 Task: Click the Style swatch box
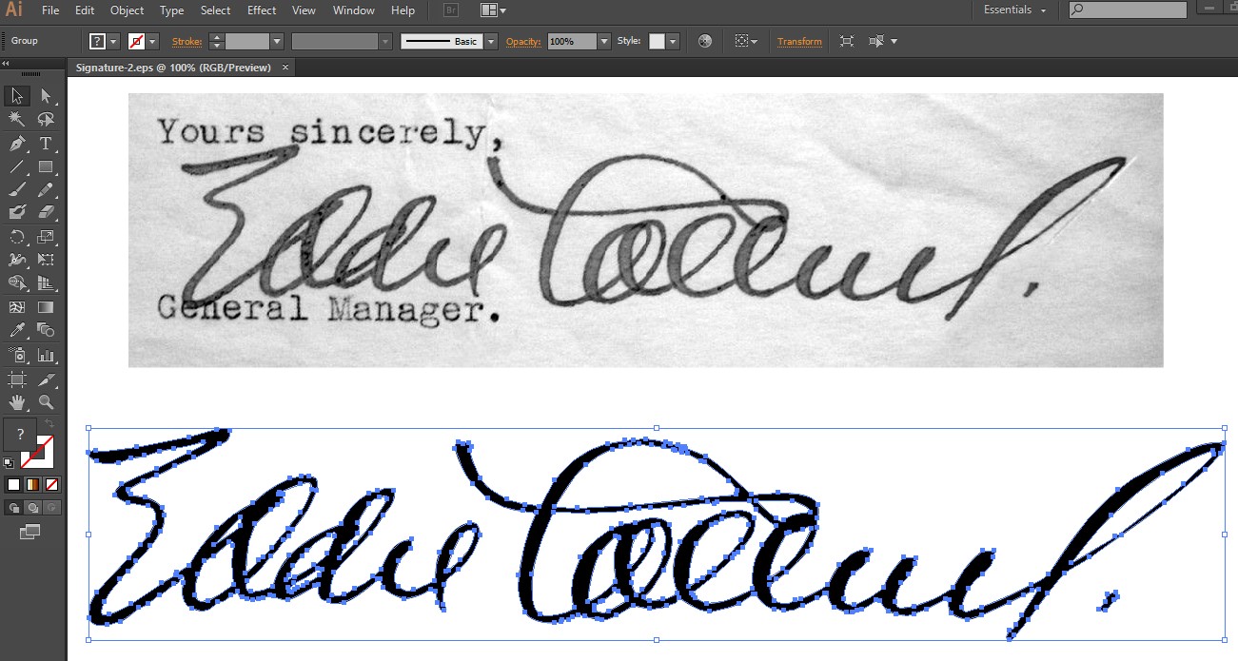[657, 42]
